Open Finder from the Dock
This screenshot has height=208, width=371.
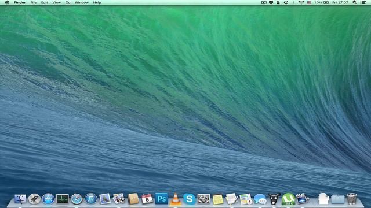(x=20, y=199)
